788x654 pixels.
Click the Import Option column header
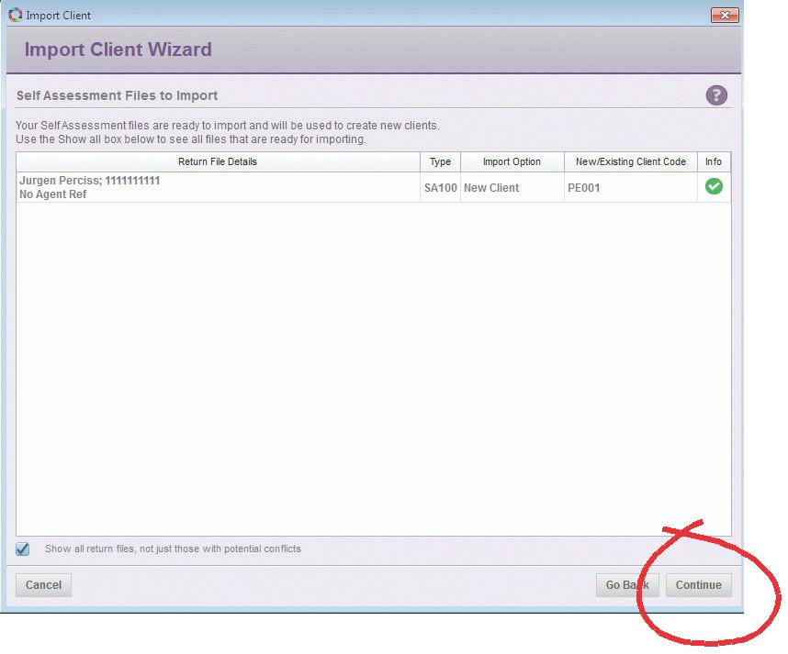(512, 162)
